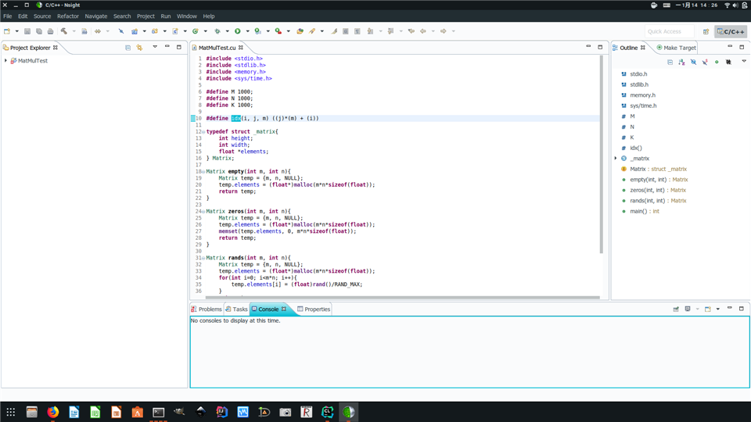
Task: Close the MatMulTest.cu editor tab
Action: [241, 48]
